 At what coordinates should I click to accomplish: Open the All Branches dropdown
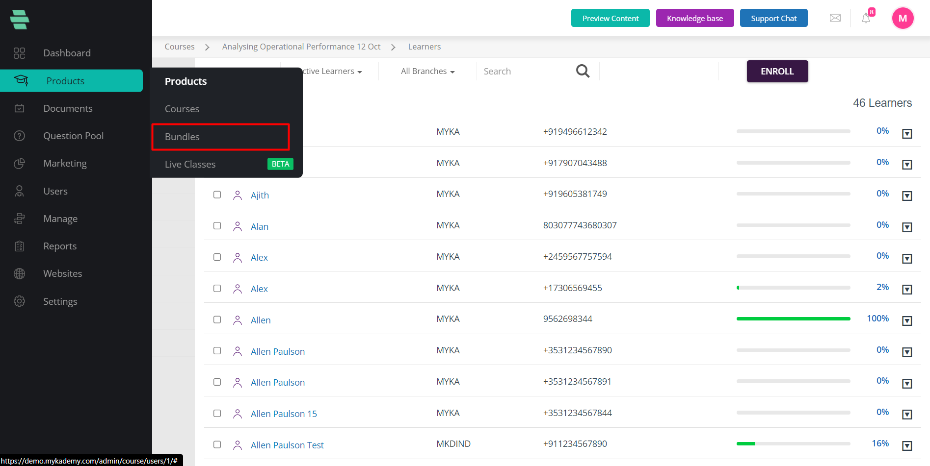click(426, 71)
